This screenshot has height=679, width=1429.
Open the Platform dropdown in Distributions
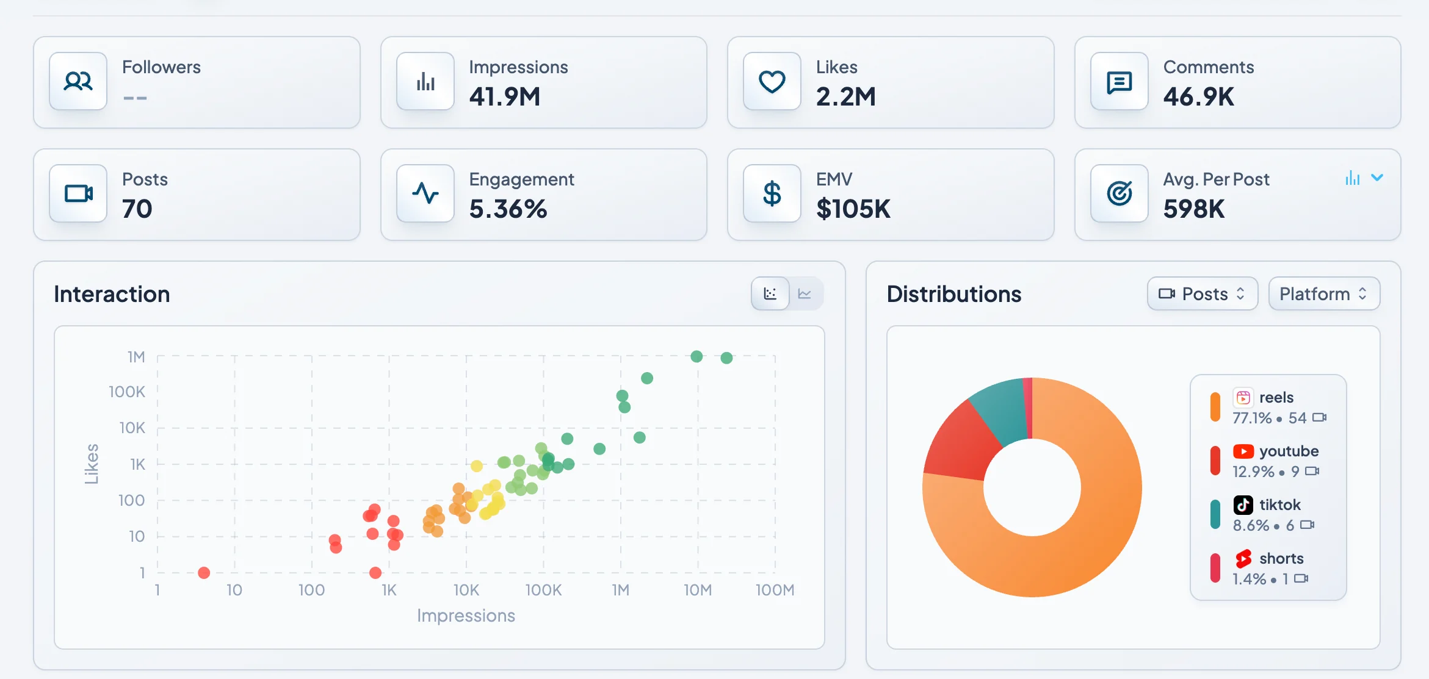pos(1324,294)
